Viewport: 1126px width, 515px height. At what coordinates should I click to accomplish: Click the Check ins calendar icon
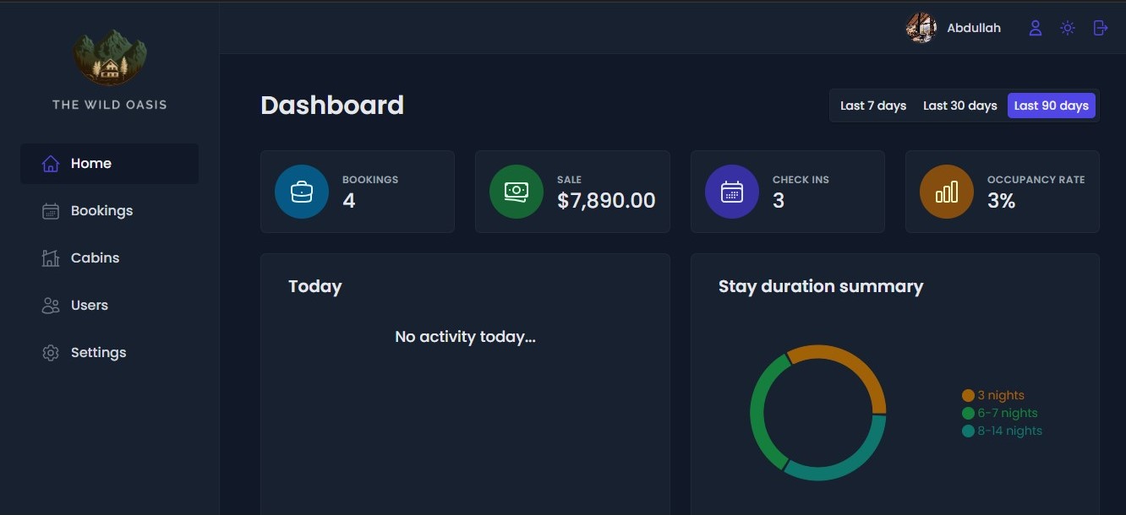click(732, 192)
